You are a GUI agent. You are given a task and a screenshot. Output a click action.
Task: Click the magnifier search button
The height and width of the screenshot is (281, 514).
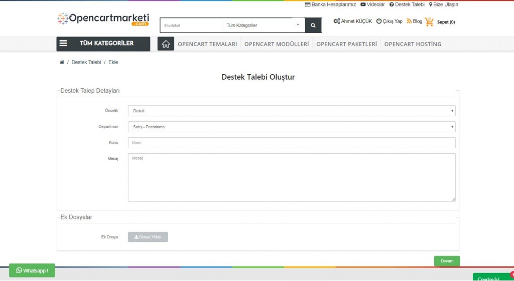pyautogui.click(x=313, y=25)
